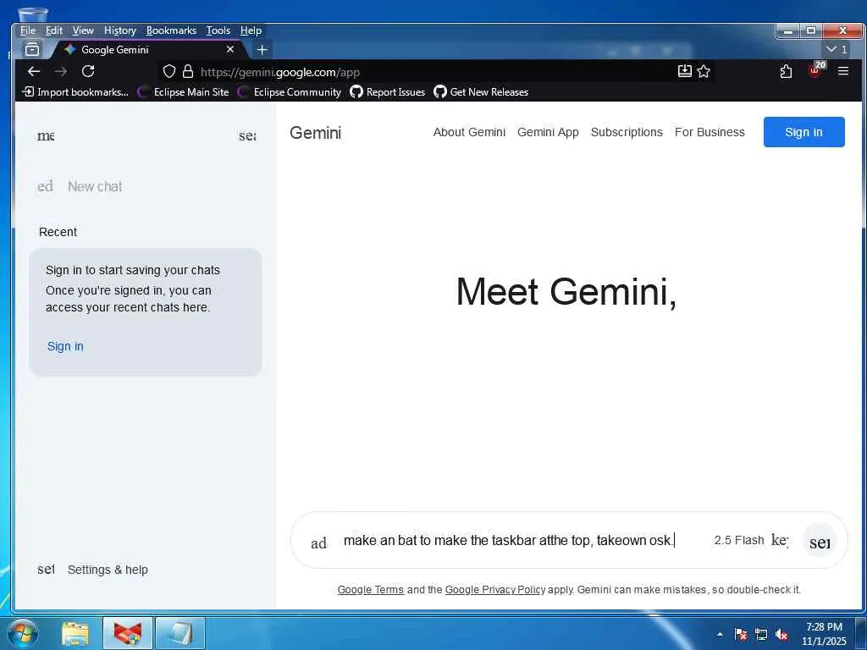Open Report Issues bookmark
867x650 pixels.
click(x=388, y=91)
